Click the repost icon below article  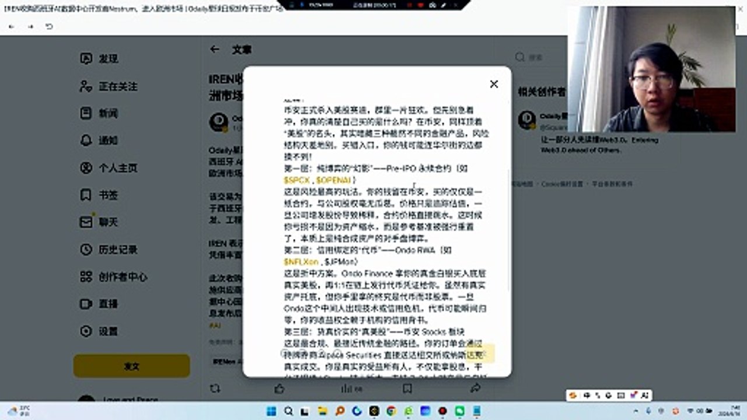pyautogui.click(x=215, y=388)
